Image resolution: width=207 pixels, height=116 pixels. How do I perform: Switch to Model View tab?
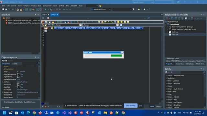[x=180, y=64]
